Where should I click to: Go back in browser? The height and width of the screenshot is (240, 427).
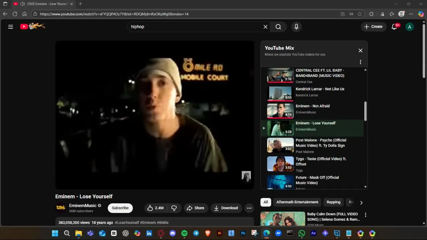click(5, 14)
